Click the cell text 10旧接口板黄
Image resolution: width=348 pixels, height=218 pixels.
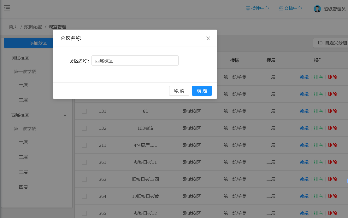(x=145, y=196)
